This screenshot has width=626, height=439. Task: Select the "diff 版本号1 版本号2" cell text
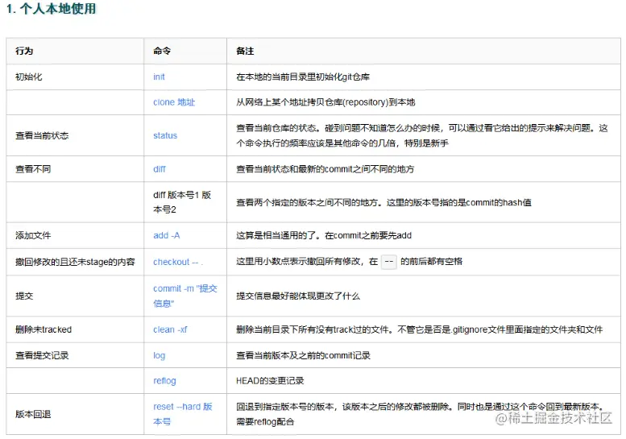click(x=181, y=202)
